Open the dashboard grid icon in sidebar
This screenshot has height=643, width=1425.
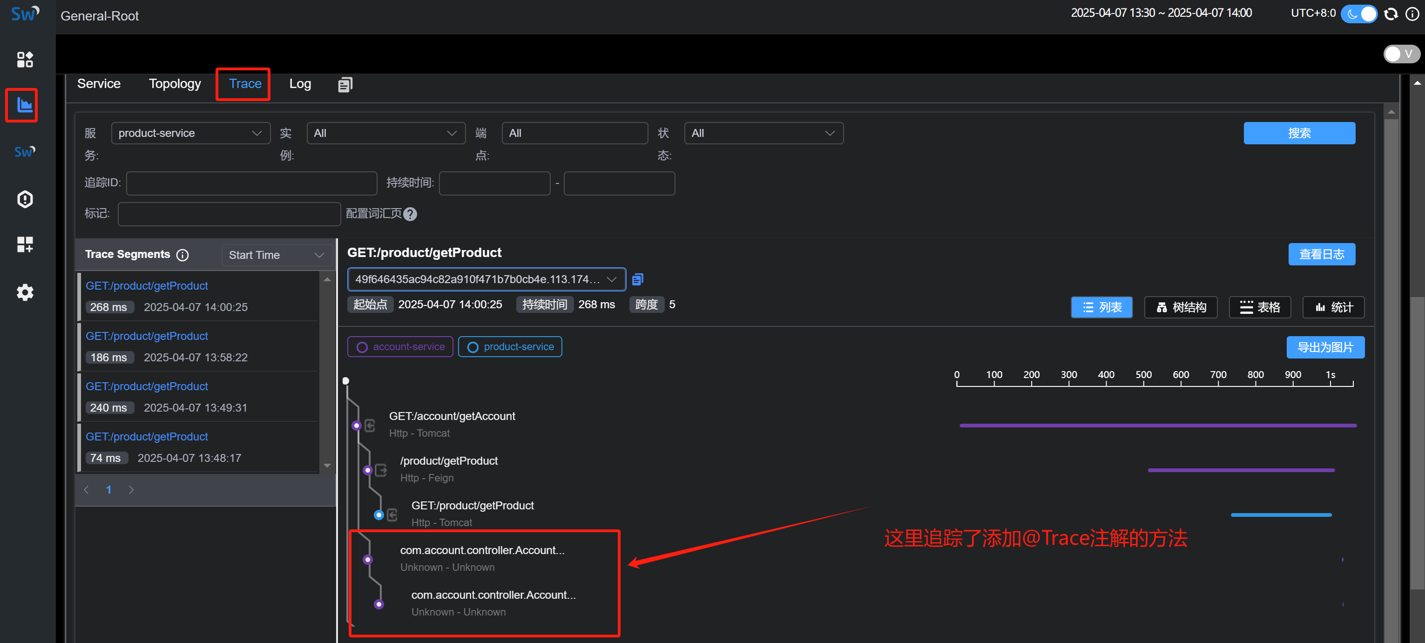pyautogui.click(x=25, y=59)
